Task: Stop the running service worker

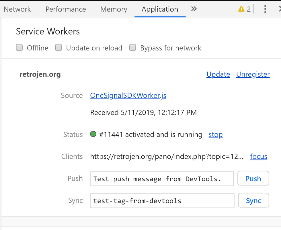Action: point(216,135)
